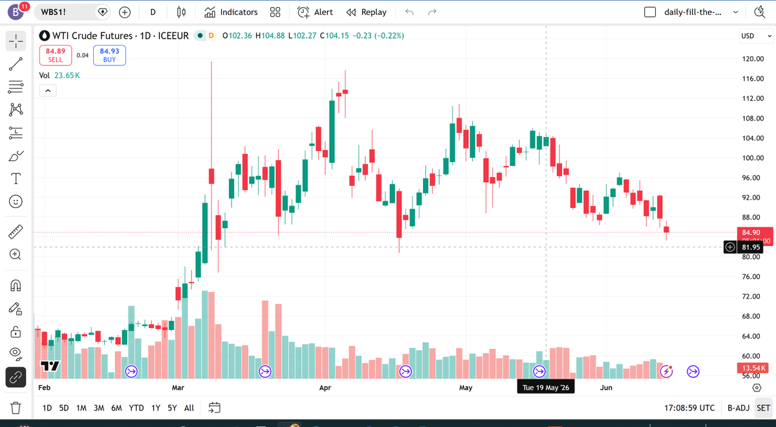Click the redo arrow
776x427 pixels.
[x=433, y=12]
